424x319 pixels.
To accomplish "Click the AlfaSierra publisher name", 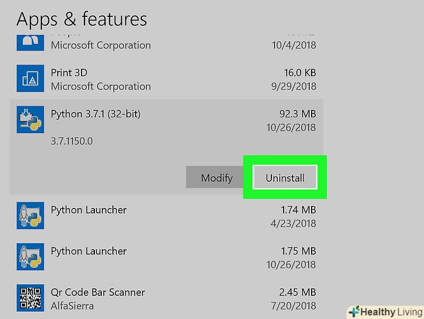I will click(72, 306).
